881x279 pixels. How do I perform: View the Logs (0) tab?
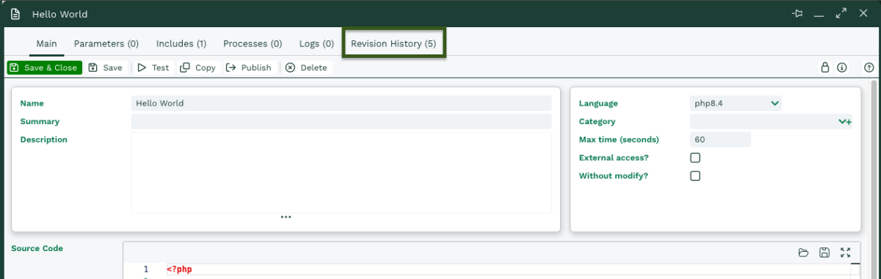(316, 44)
